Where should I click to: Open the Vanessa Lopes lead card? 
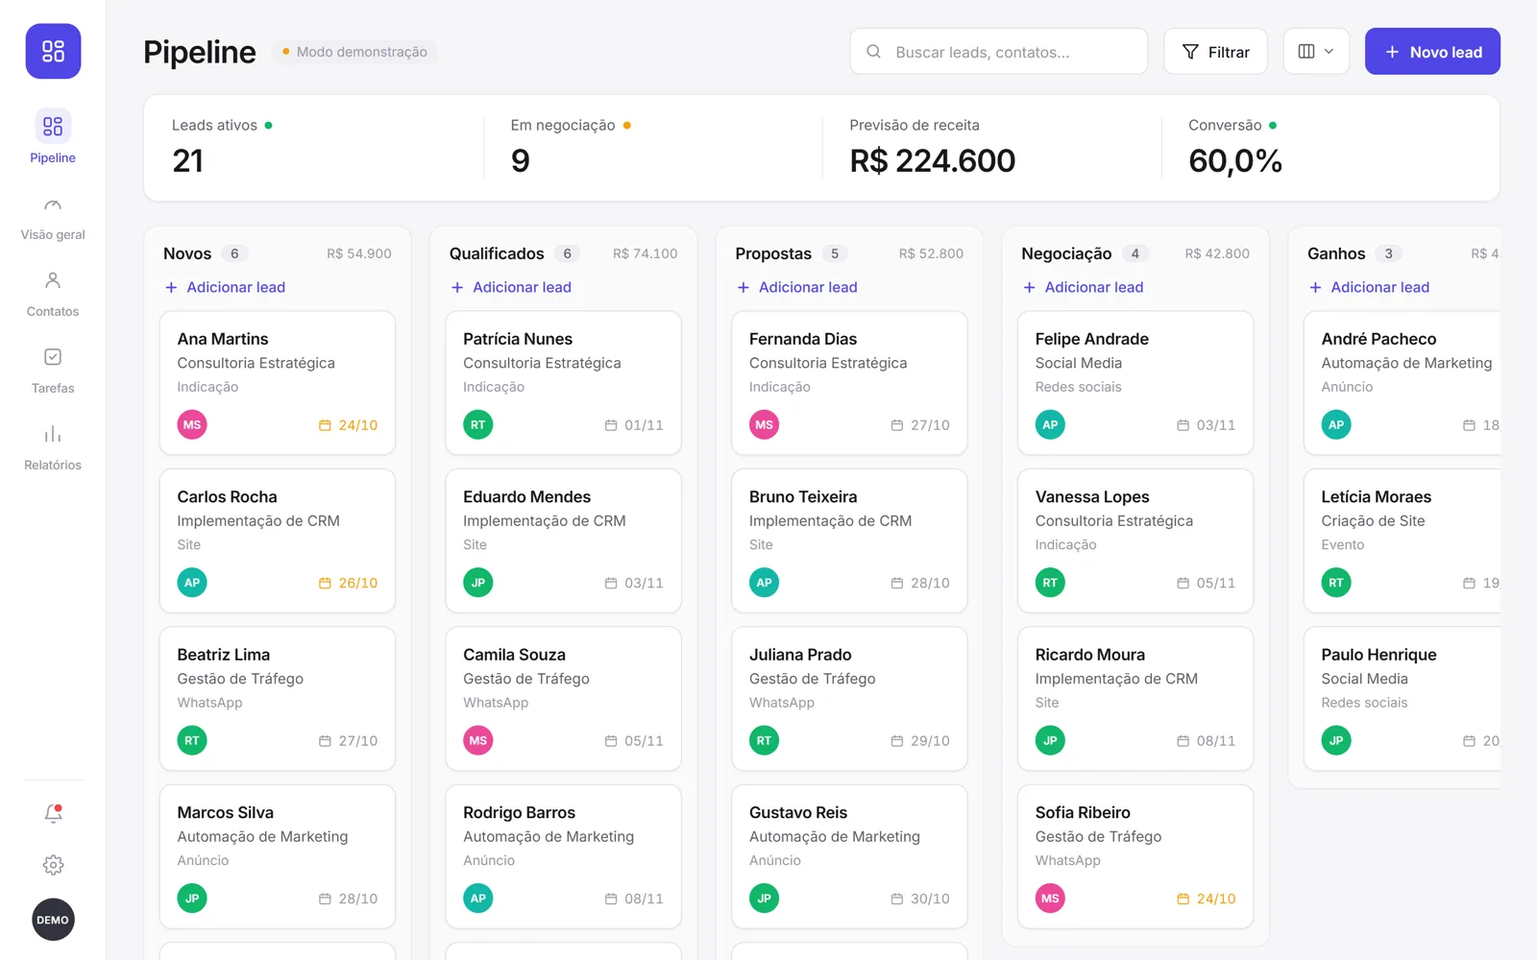[1135, 540]
